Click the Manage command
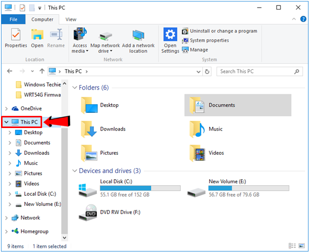The image size is (309, 252). pos(195,50)
